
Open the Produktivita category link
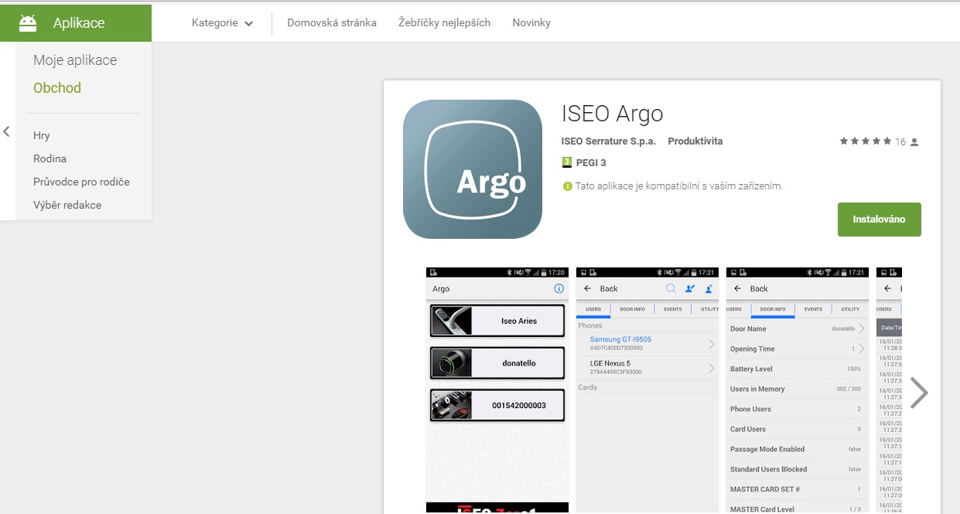coord(695,141)
